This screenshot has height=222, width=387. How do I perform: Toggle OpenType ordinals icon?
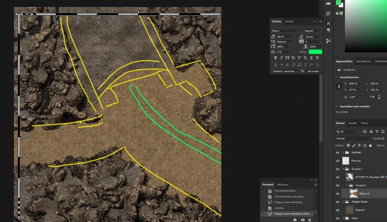(x=311, y=65)
